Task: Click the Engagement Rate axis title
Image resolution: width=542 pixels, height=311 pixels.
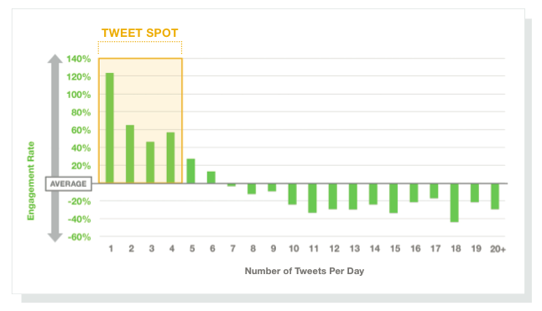Action: point(31,180)
